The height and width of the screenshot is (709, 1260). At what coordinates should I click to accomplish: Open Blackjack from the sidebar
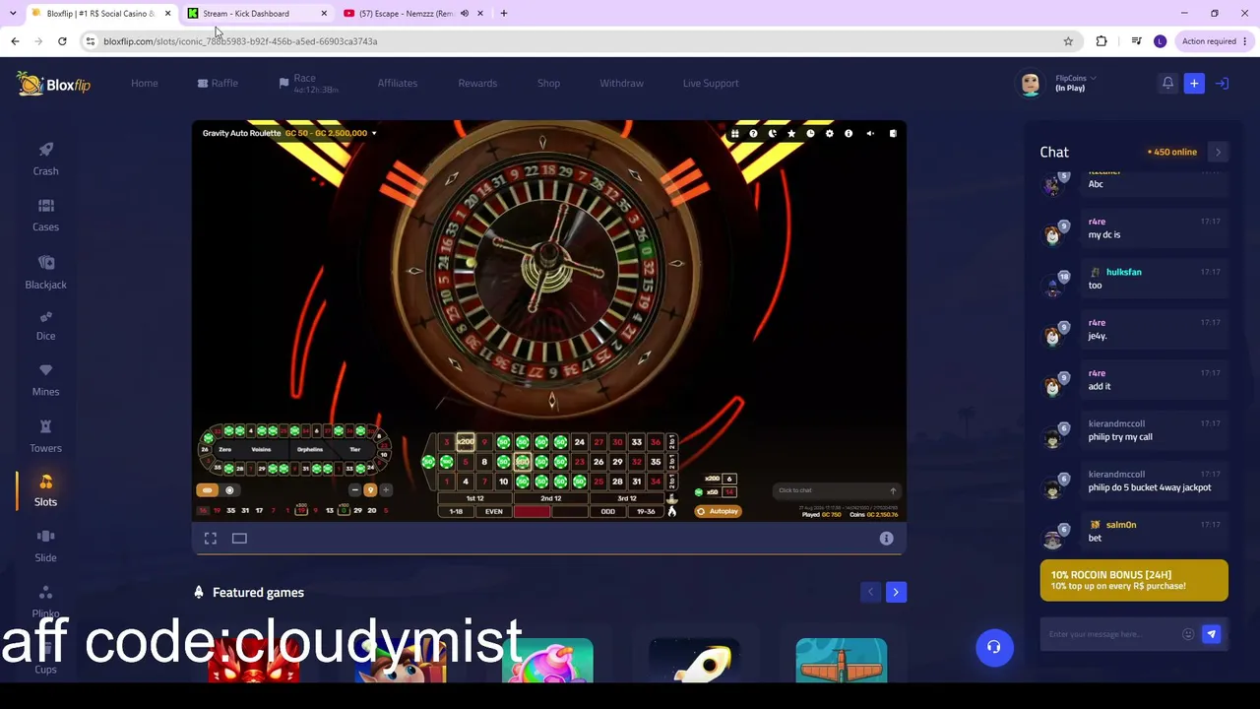pos(45,272)
